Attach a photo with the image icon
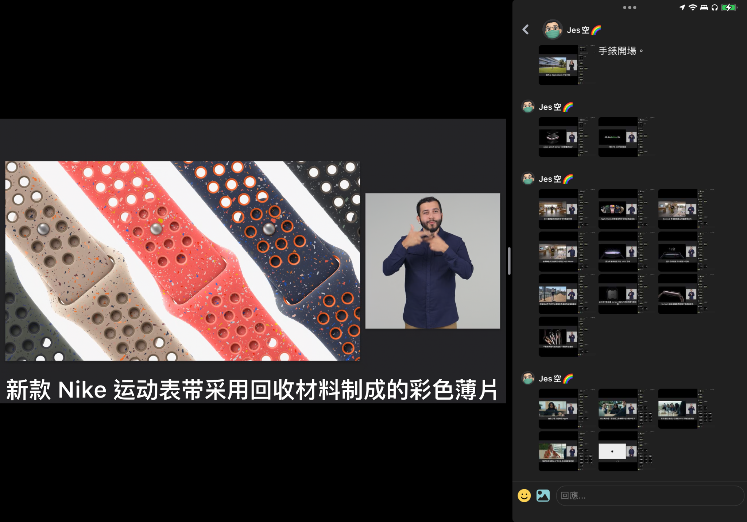 [x=543, y=495]
